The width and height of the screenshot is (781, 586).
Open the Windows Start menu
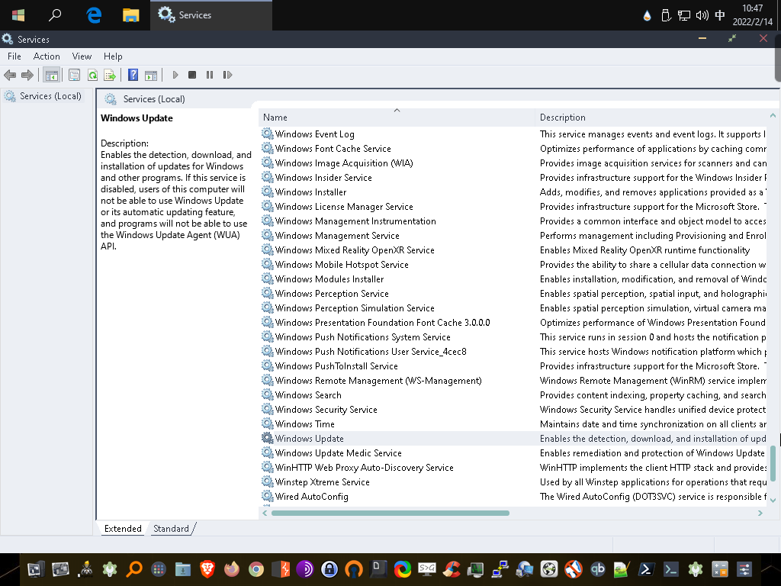[18, 15]
